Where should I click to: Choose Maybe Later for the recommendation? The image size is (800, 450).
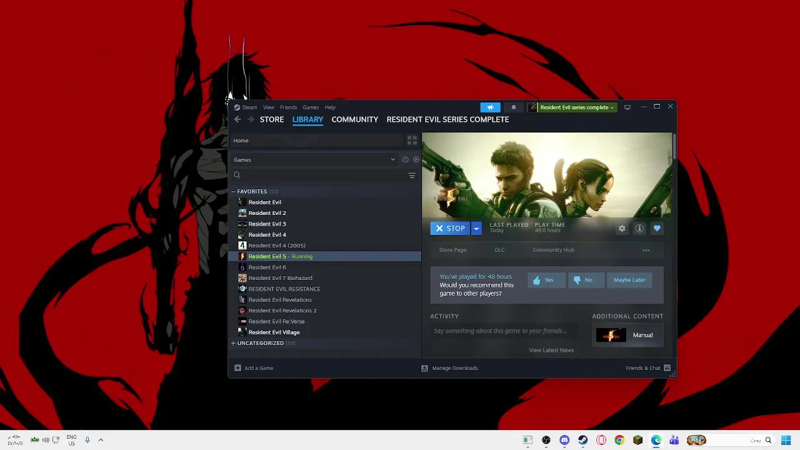point(629,280)
